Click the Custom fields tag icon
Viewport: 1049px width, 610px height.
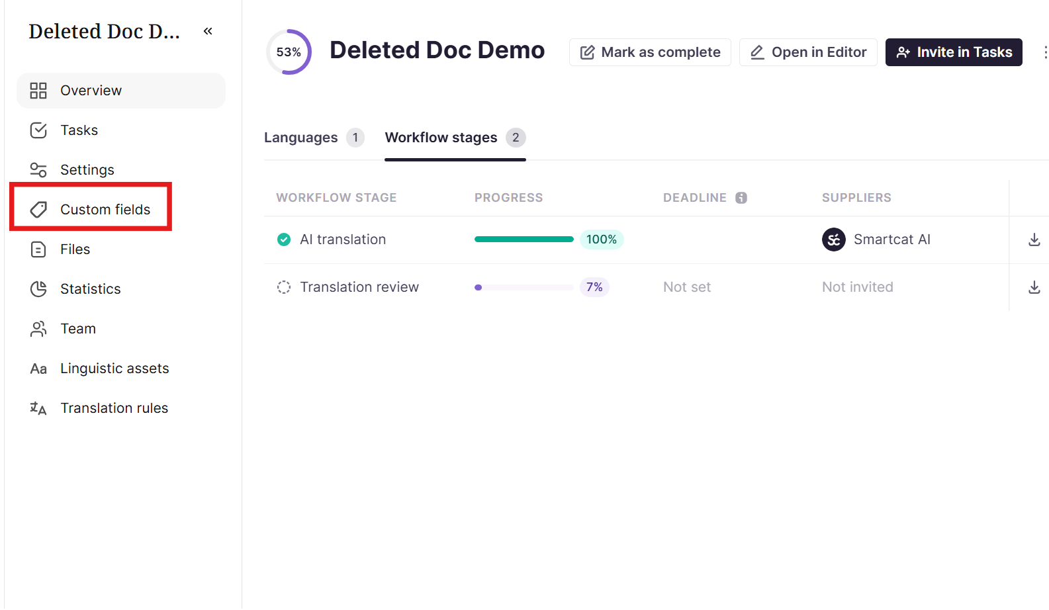click(x=38, y=210)
